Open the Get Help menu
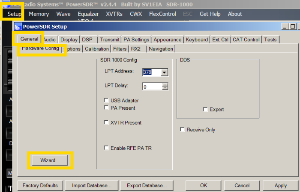Screen dimensions: 300x192 coord(210,14)
